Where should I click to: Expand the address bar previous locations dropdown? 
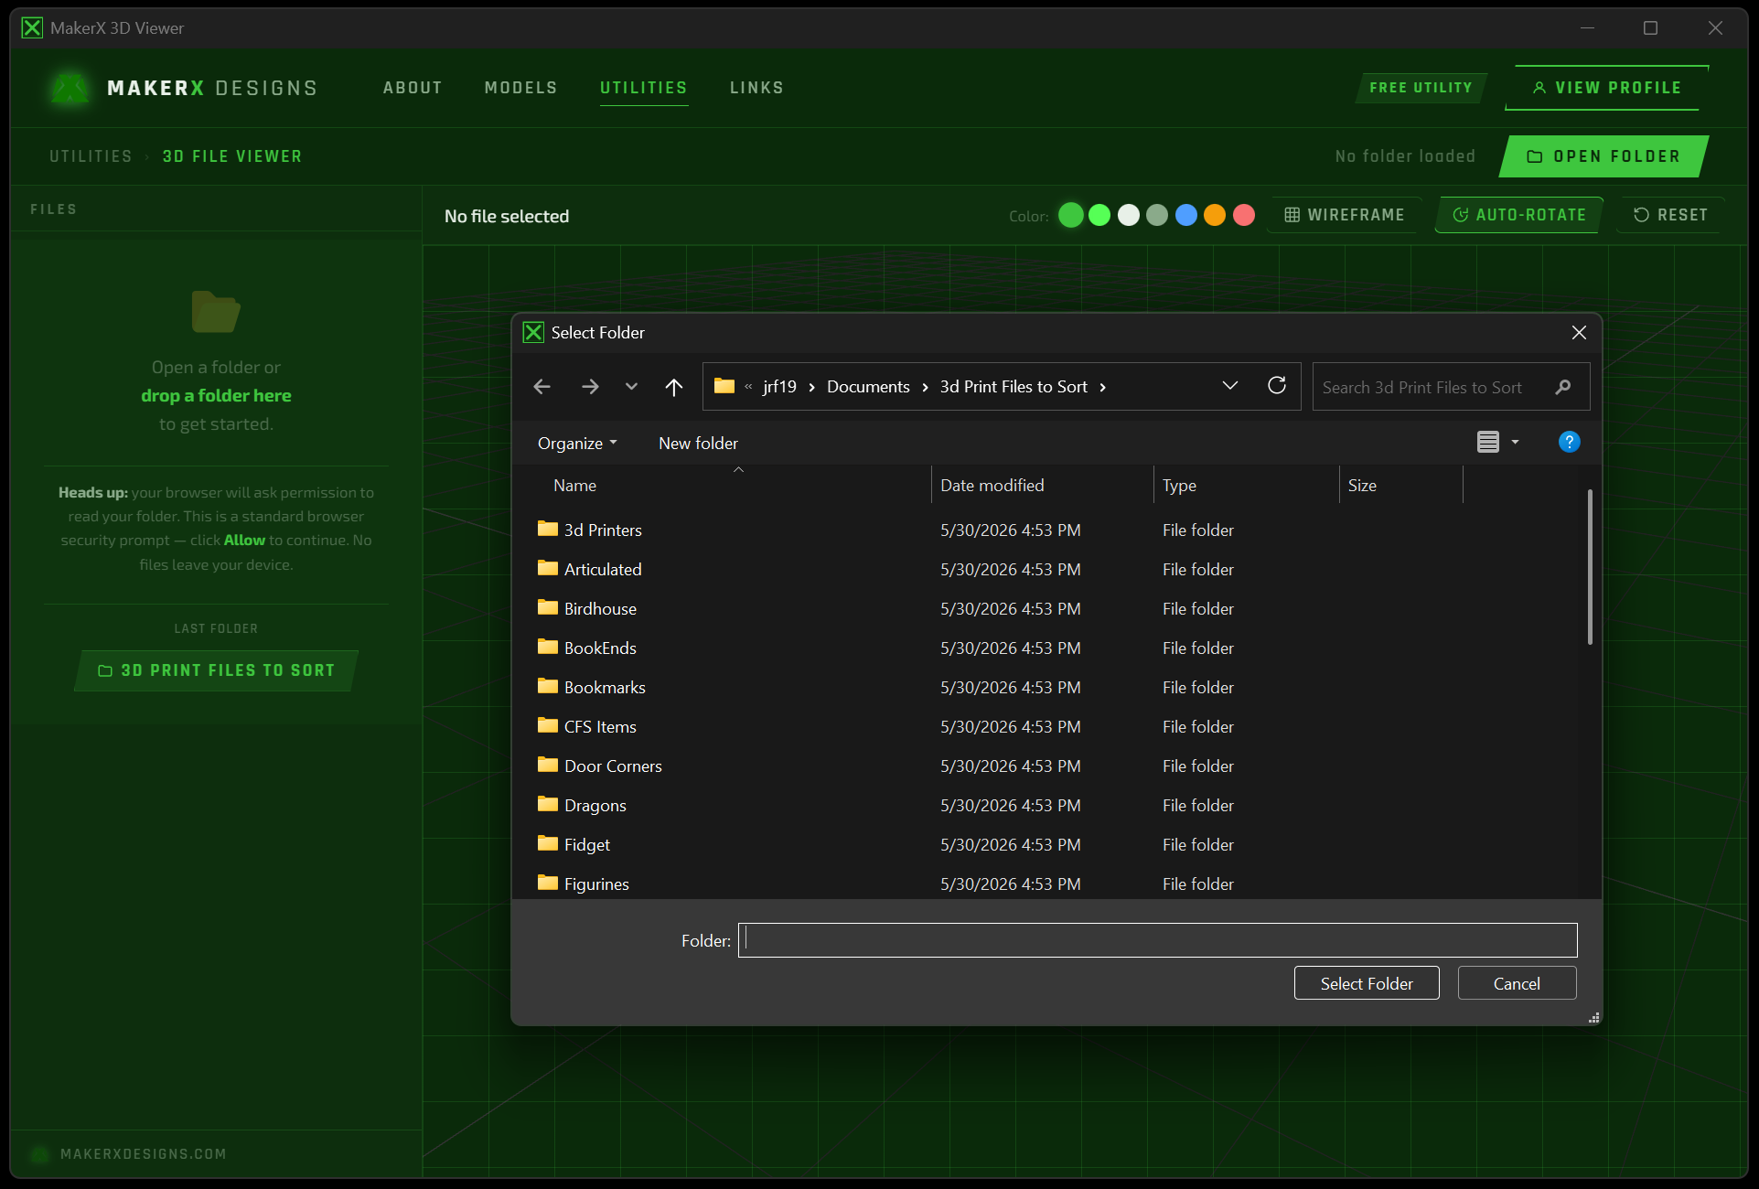[1230, 386]
